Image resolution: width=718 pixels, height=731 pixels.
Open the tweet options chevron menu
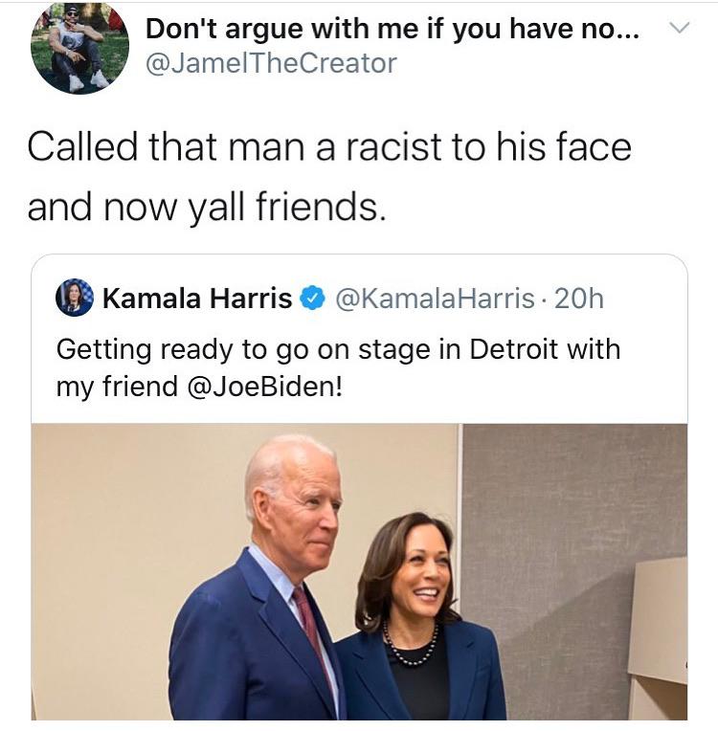[x=677, y=31]
